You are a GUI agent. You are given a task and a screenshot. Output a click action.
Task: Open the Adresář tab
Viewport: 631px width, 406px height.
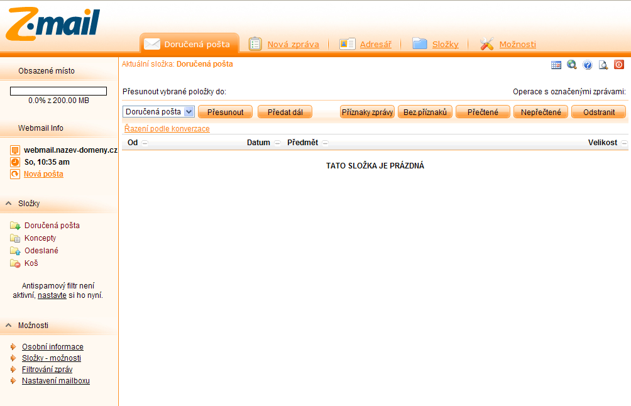tap(375, 45)
